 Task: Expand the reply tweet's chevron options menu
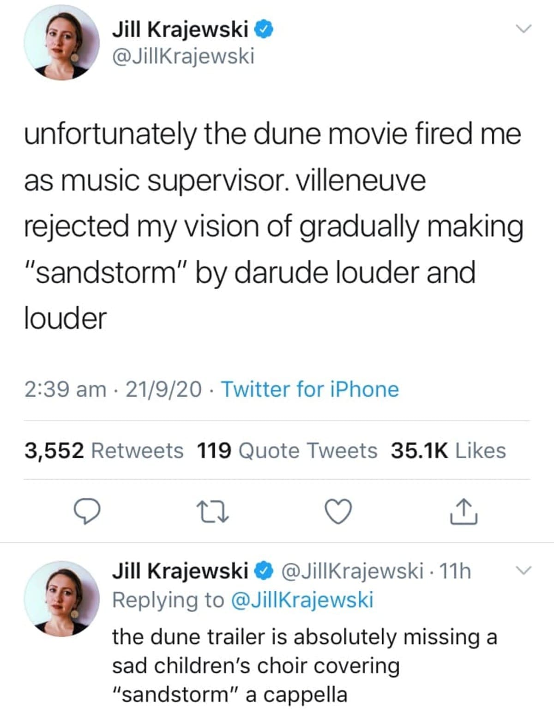(524, 570)
